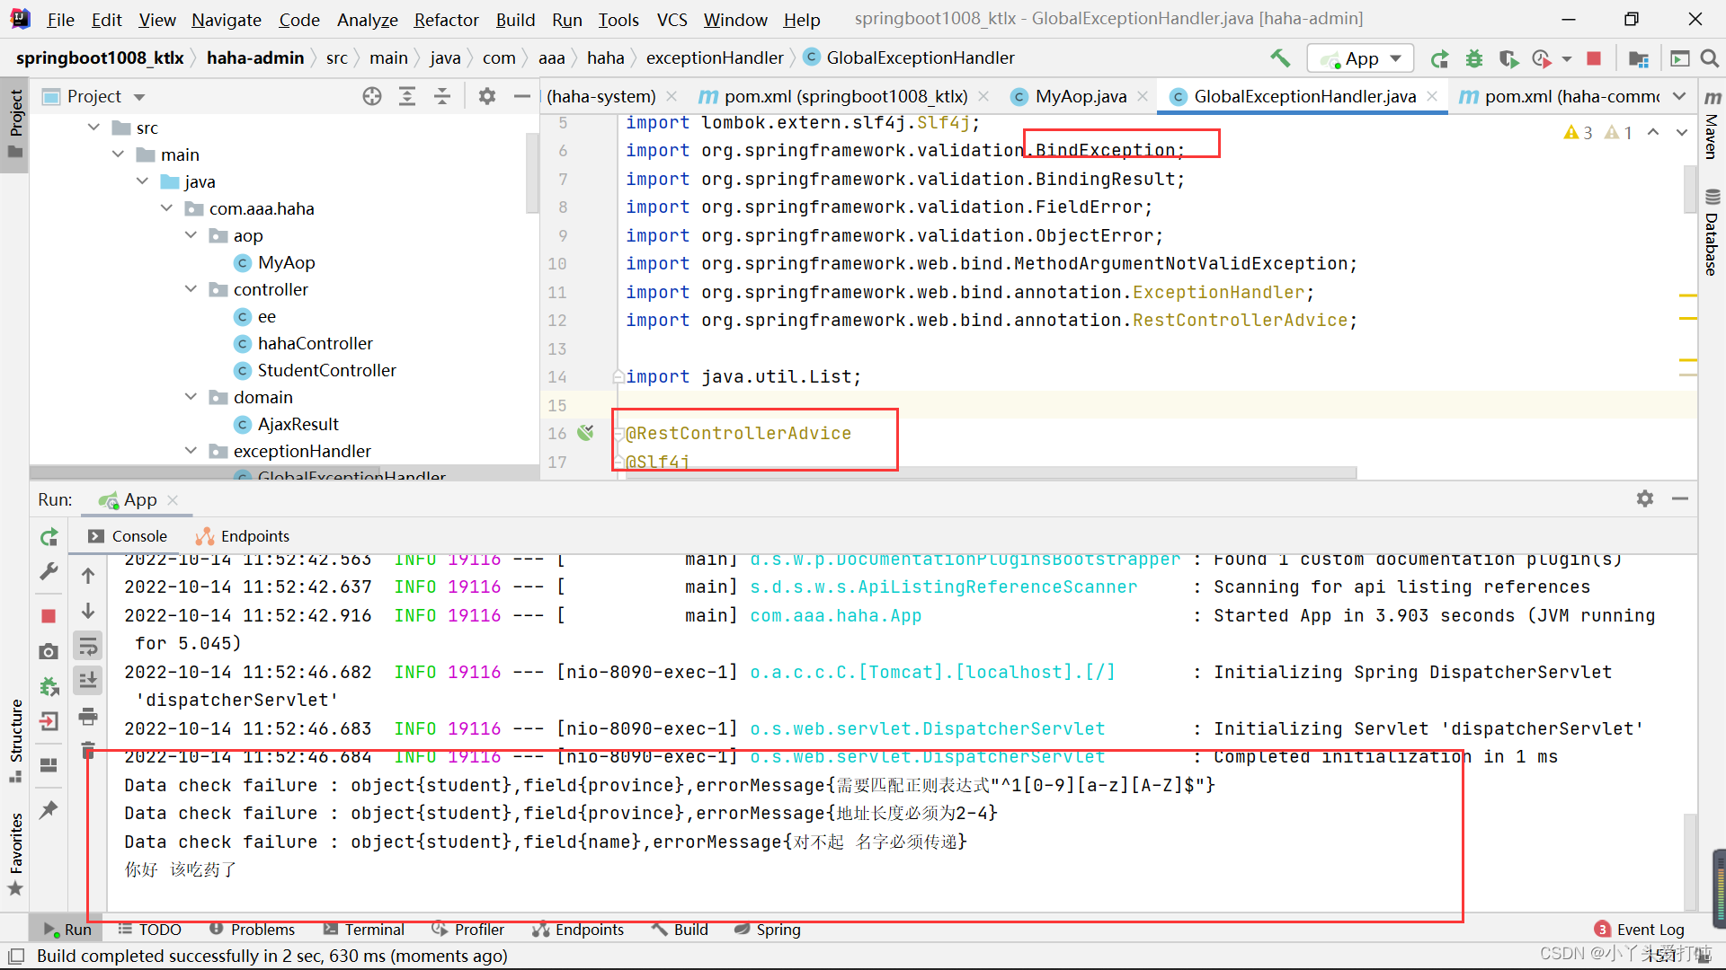The width and height of the screenshot is (1726, 970).
Task: Collapse the exceptionHandler package
Action: click(191, 451)
